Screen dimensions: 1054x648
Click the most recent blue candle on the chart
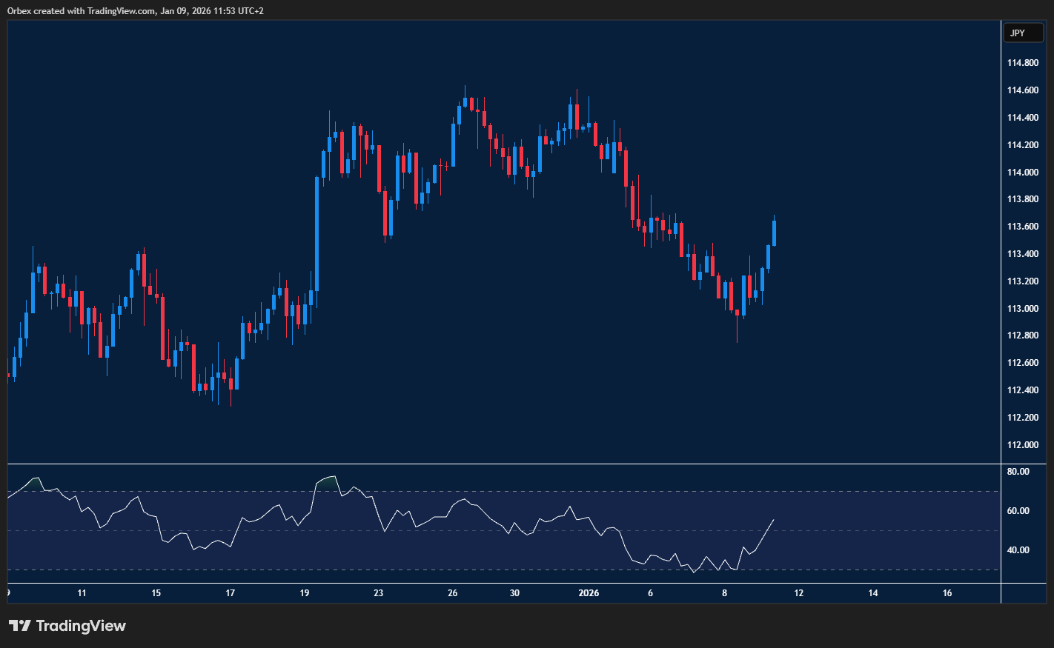[x=774, y=233]
